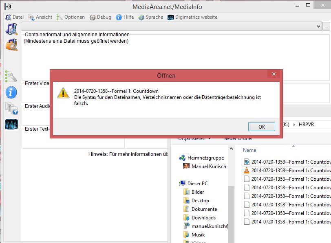Select Manuel Kunisch in the navigation tree
The height and width of the screenshot is (243, 331).
209,166
